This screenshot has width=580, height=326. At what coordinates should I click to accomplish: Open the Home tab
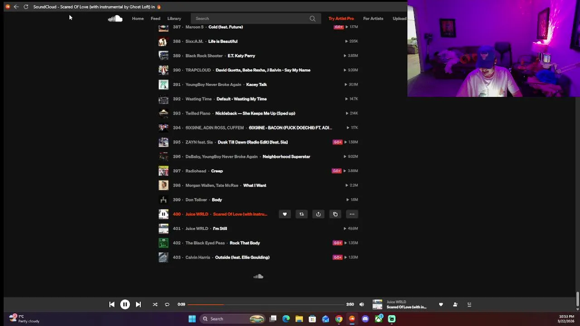pos(138,19)
